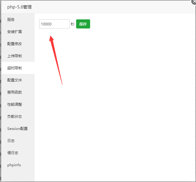
Task: Go to 上传限制 settings
Action: (18, 56)
